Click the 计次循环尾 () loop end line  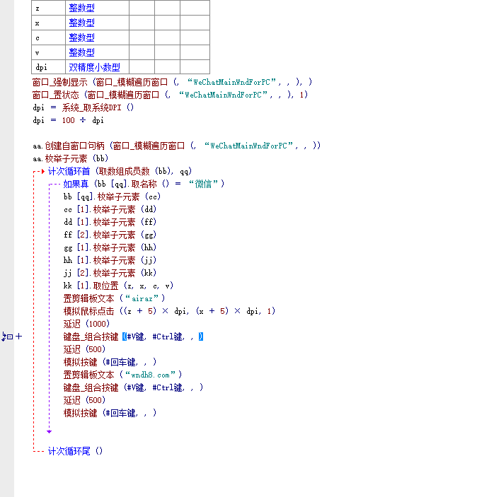(x=76, y=451)
